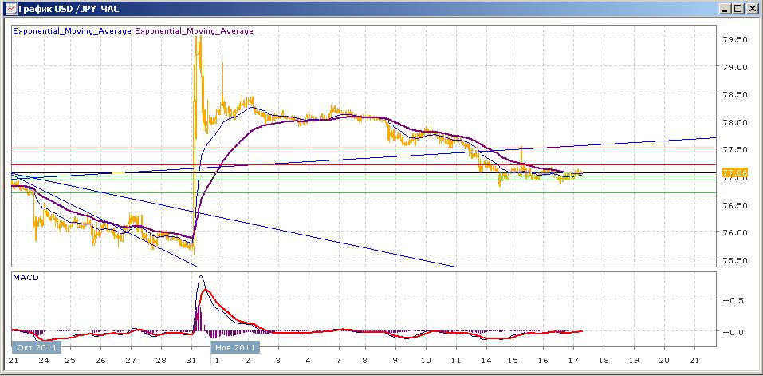Click the orange 77.06 current price tag

coord(734,172)
